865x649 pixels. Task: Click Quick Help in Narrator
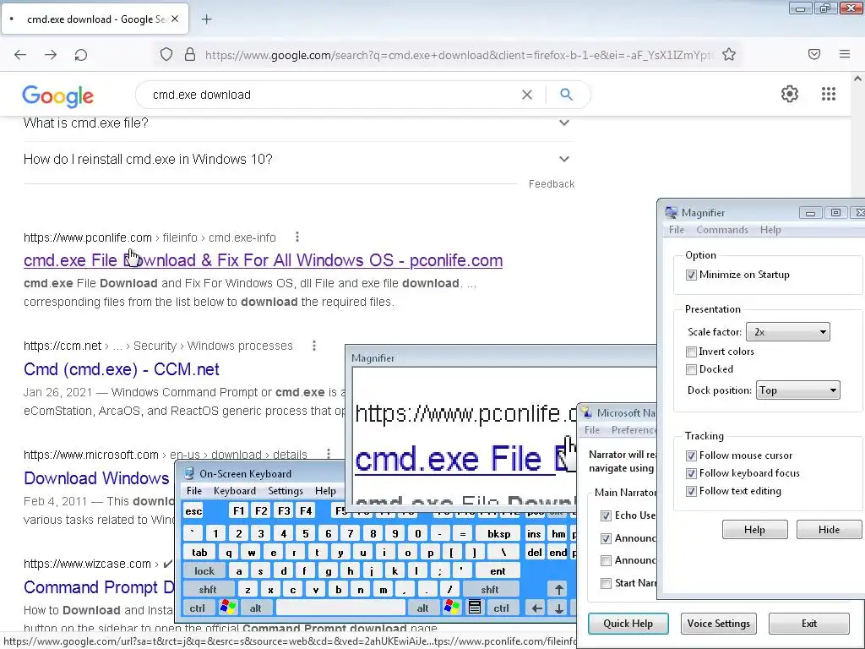point(628,624)
